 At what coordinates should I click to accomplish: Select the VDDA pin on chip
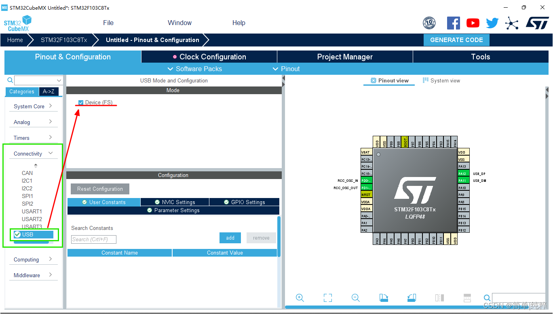click(x=366, y=209)
